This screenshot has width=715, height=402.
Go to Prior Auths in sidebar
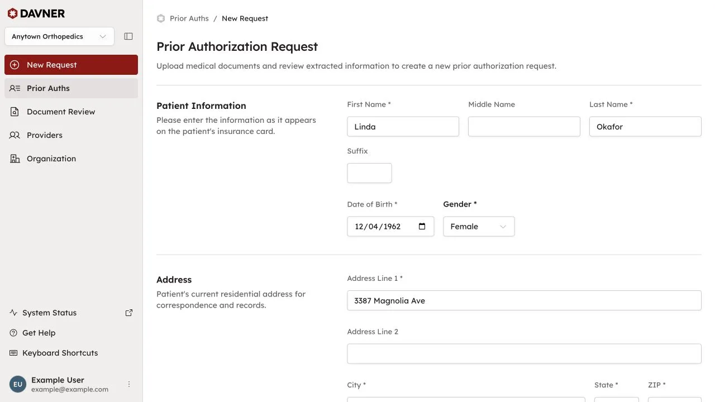[71, 88]
